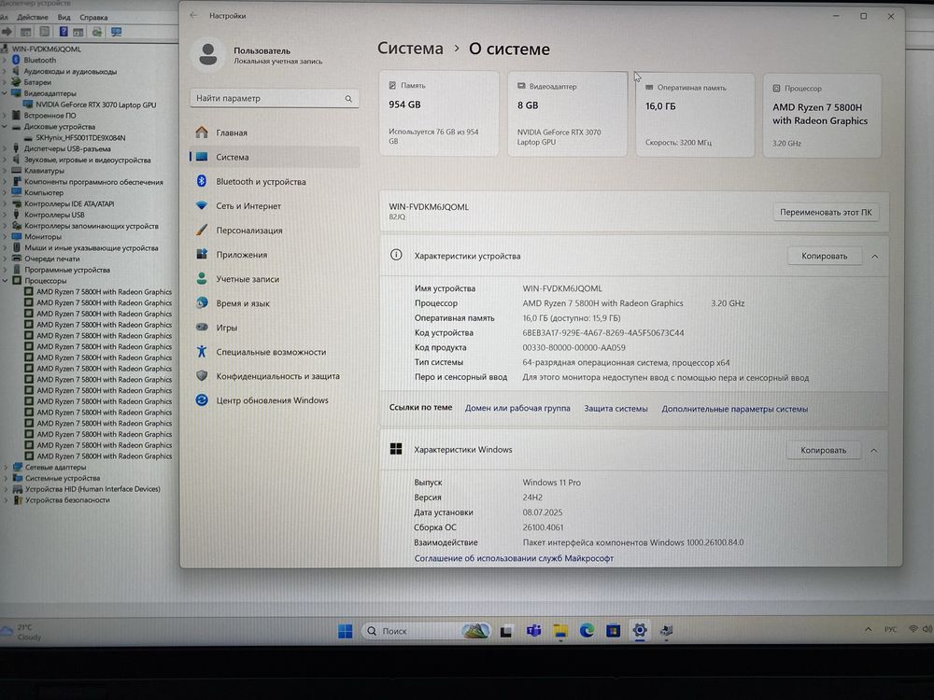Image resolution: width=934 pixels, height=700 pixels.
Task: Open the Память 954 GB storage card
Action: tap(439, 113)
